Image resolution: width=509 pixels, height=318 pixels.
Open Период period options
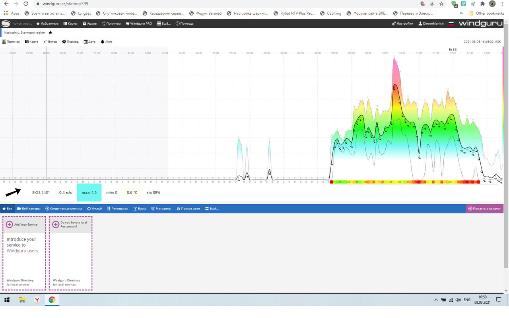[x=70, y=41]
